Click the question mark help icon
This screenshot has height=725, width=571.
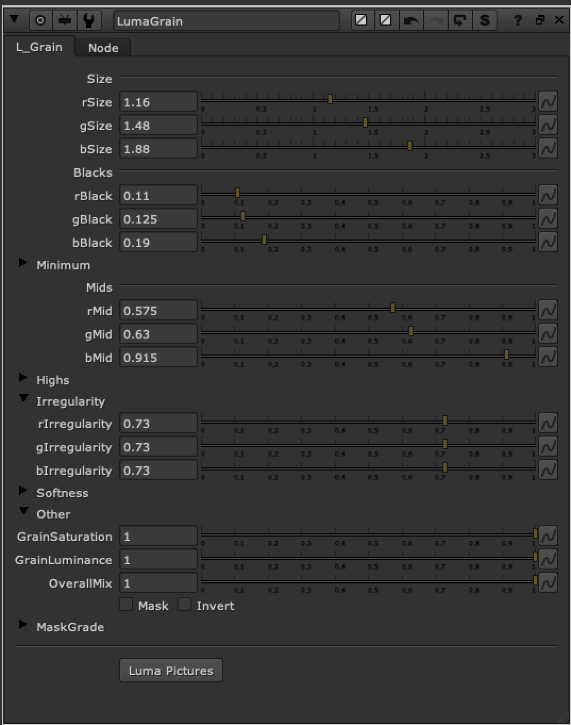(518, 20)
